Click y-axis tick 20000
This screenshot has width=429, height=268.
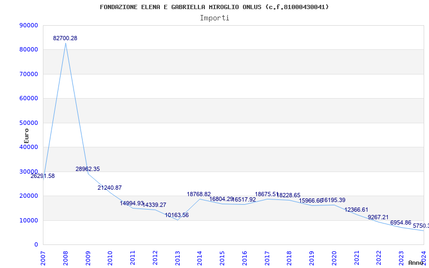point(29,196)
